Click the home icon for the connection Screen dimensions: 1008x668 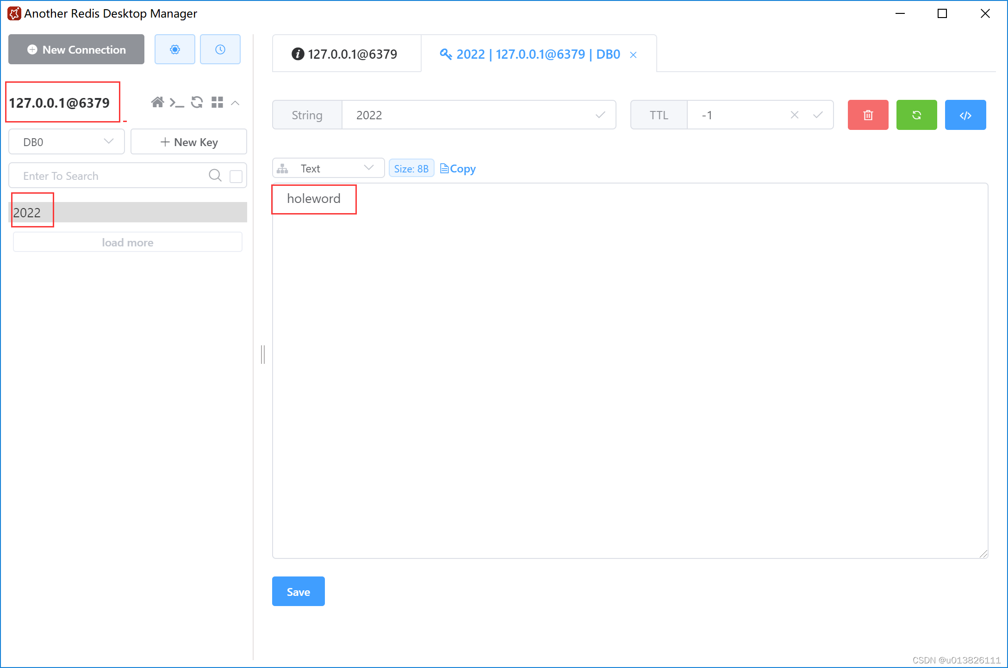[x=157, y=102]
